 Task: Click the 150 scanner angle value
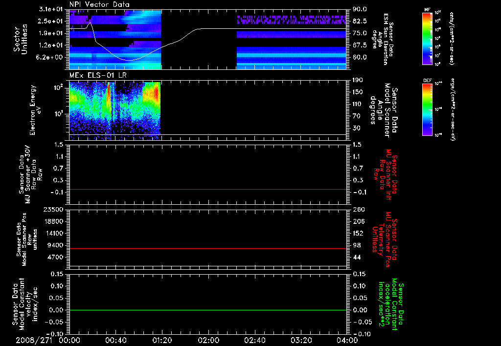[x=358, y=92]
